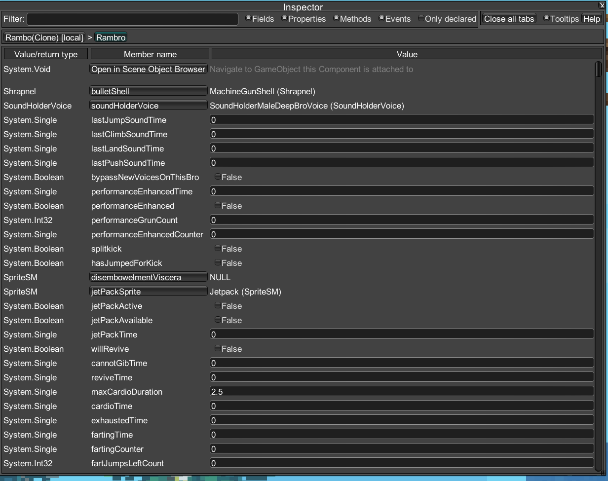Enable the Only declared checkbox
This screenshot has width=608, height=481.
[x=421, y=18]
